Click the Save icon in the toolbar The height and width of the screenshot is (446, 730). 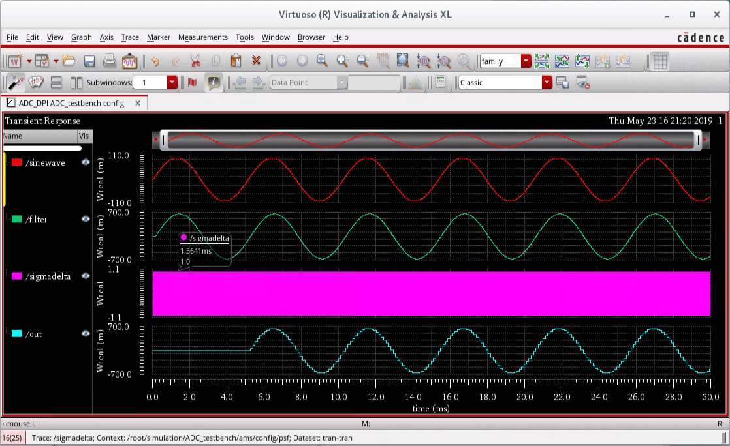click(x=89, y=61)
